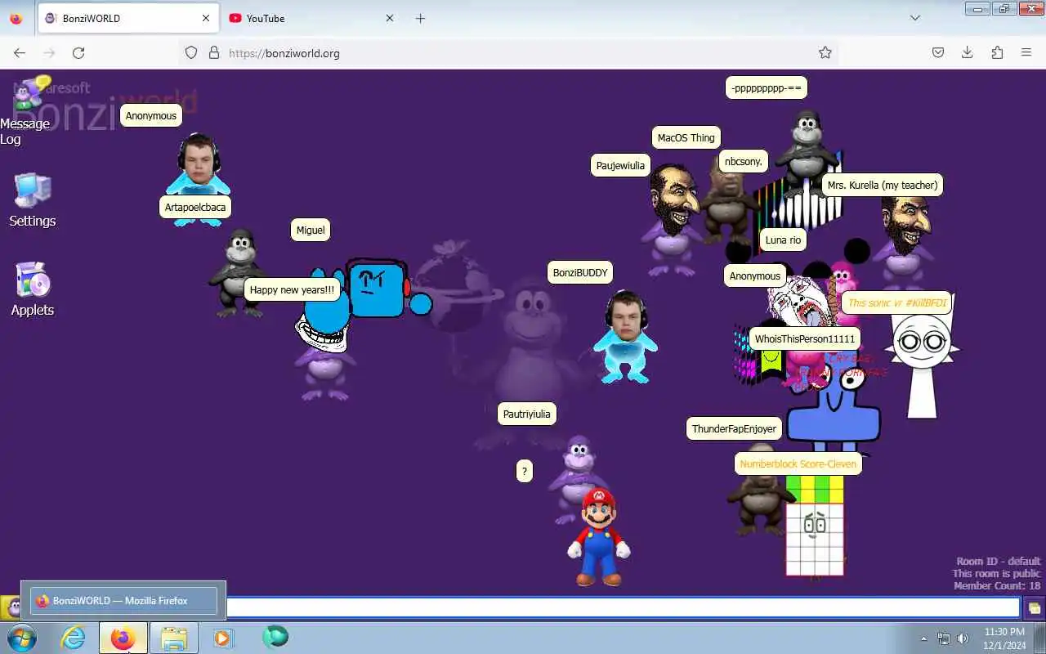
Task: Click the bonziworld.org address bar
Action: [x=507, y=53]
